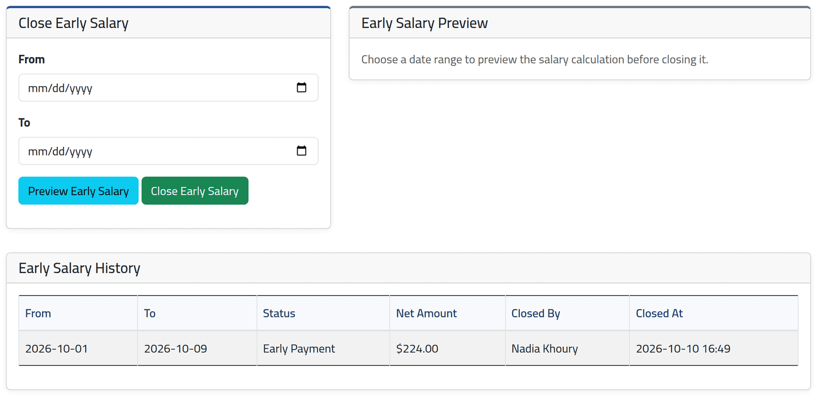
Task: Select the 'Choose a date range' hint text
Action: point(535,60)
